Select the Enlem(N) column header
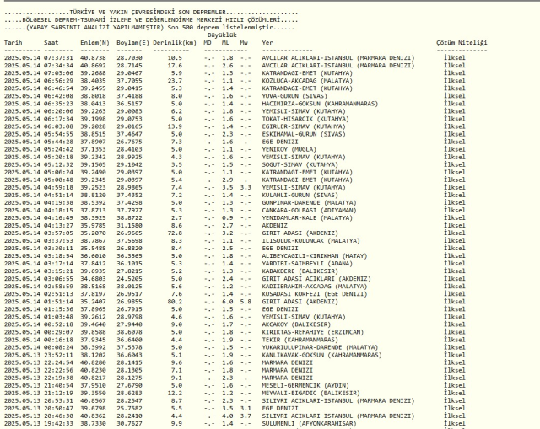Image resolution: width=540 pixels, height=429 pixels. point(92,41)
